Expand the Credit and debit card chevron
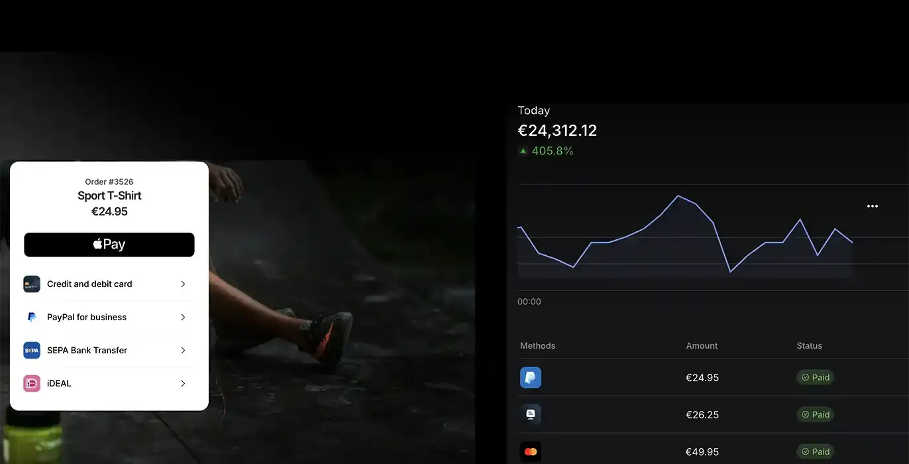The width and height of the screenshot is (909, 464). (184, 284)
